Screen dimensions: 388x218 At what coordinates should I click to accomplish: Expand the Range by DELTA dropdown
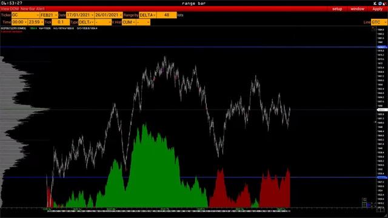[x=147, y=15]
